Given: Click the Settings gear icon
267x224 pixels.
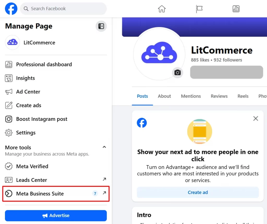Looking at the screenshot, I should pos(9,133).
